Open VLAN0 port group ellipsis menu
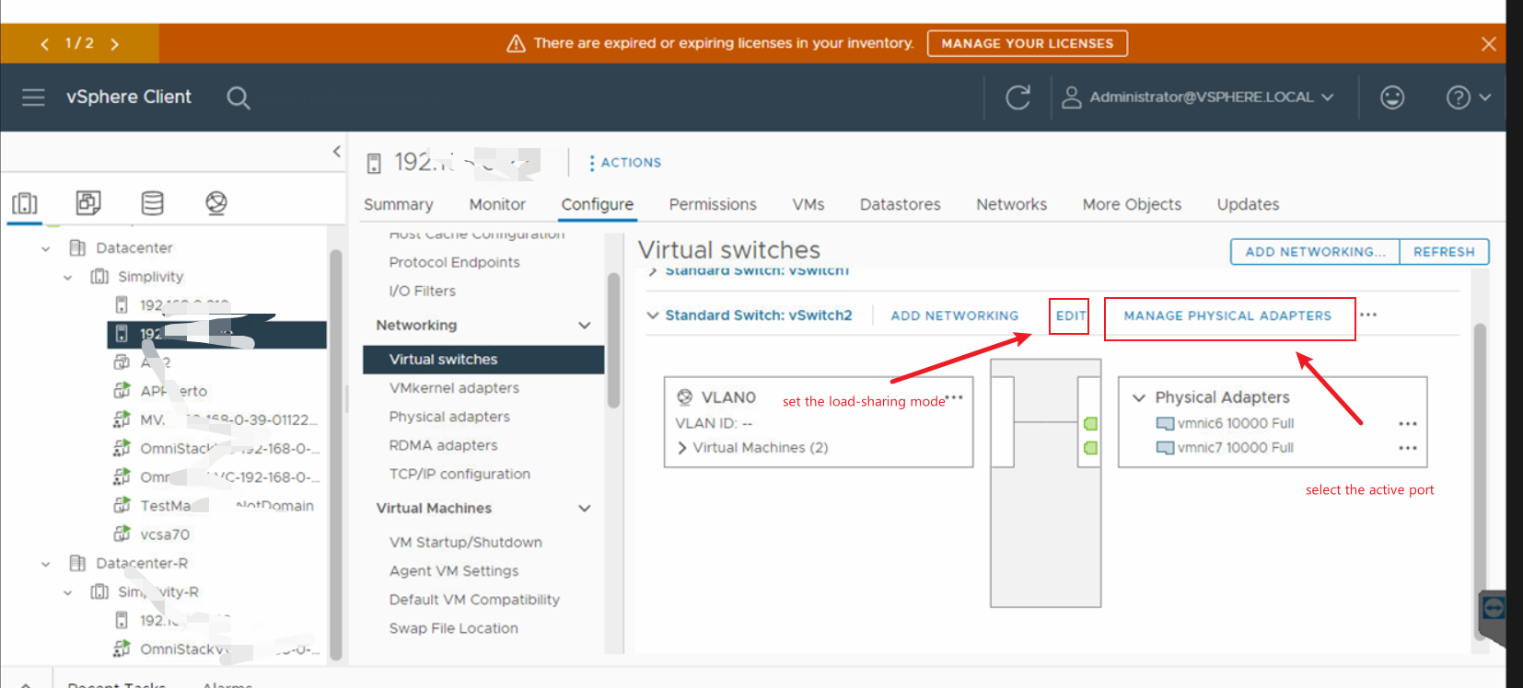The height and width of the screenshot is (688, 1523). coord(954,397)
